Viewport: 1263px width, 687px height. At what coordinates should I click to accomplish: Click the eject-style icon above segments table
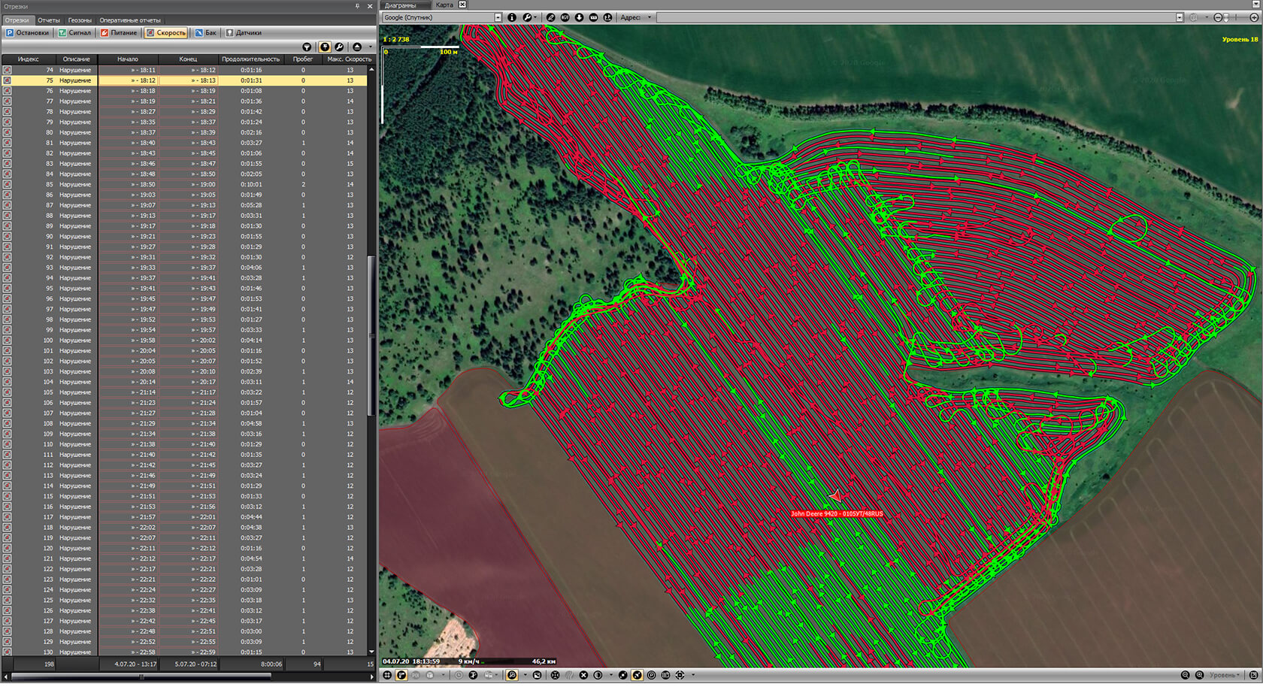pos(357,47)
